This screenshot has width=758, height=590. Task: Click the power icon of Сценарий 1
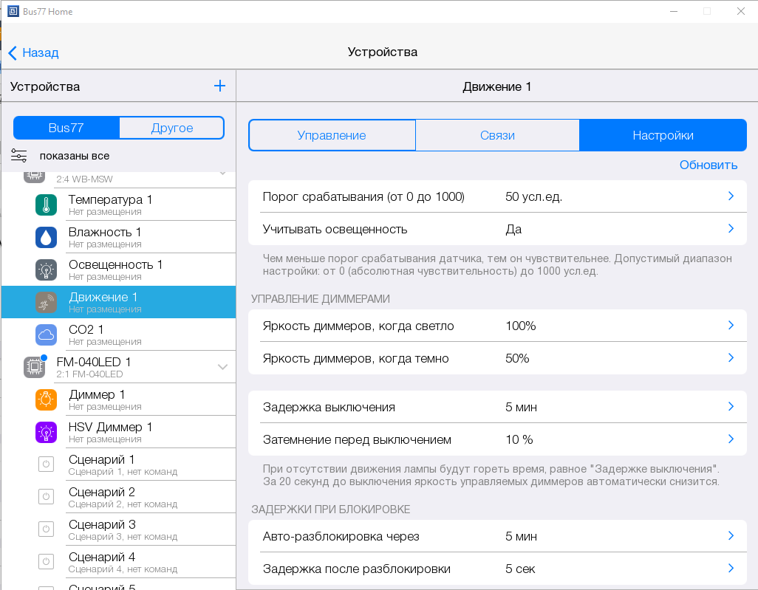(x=46, y=464)
